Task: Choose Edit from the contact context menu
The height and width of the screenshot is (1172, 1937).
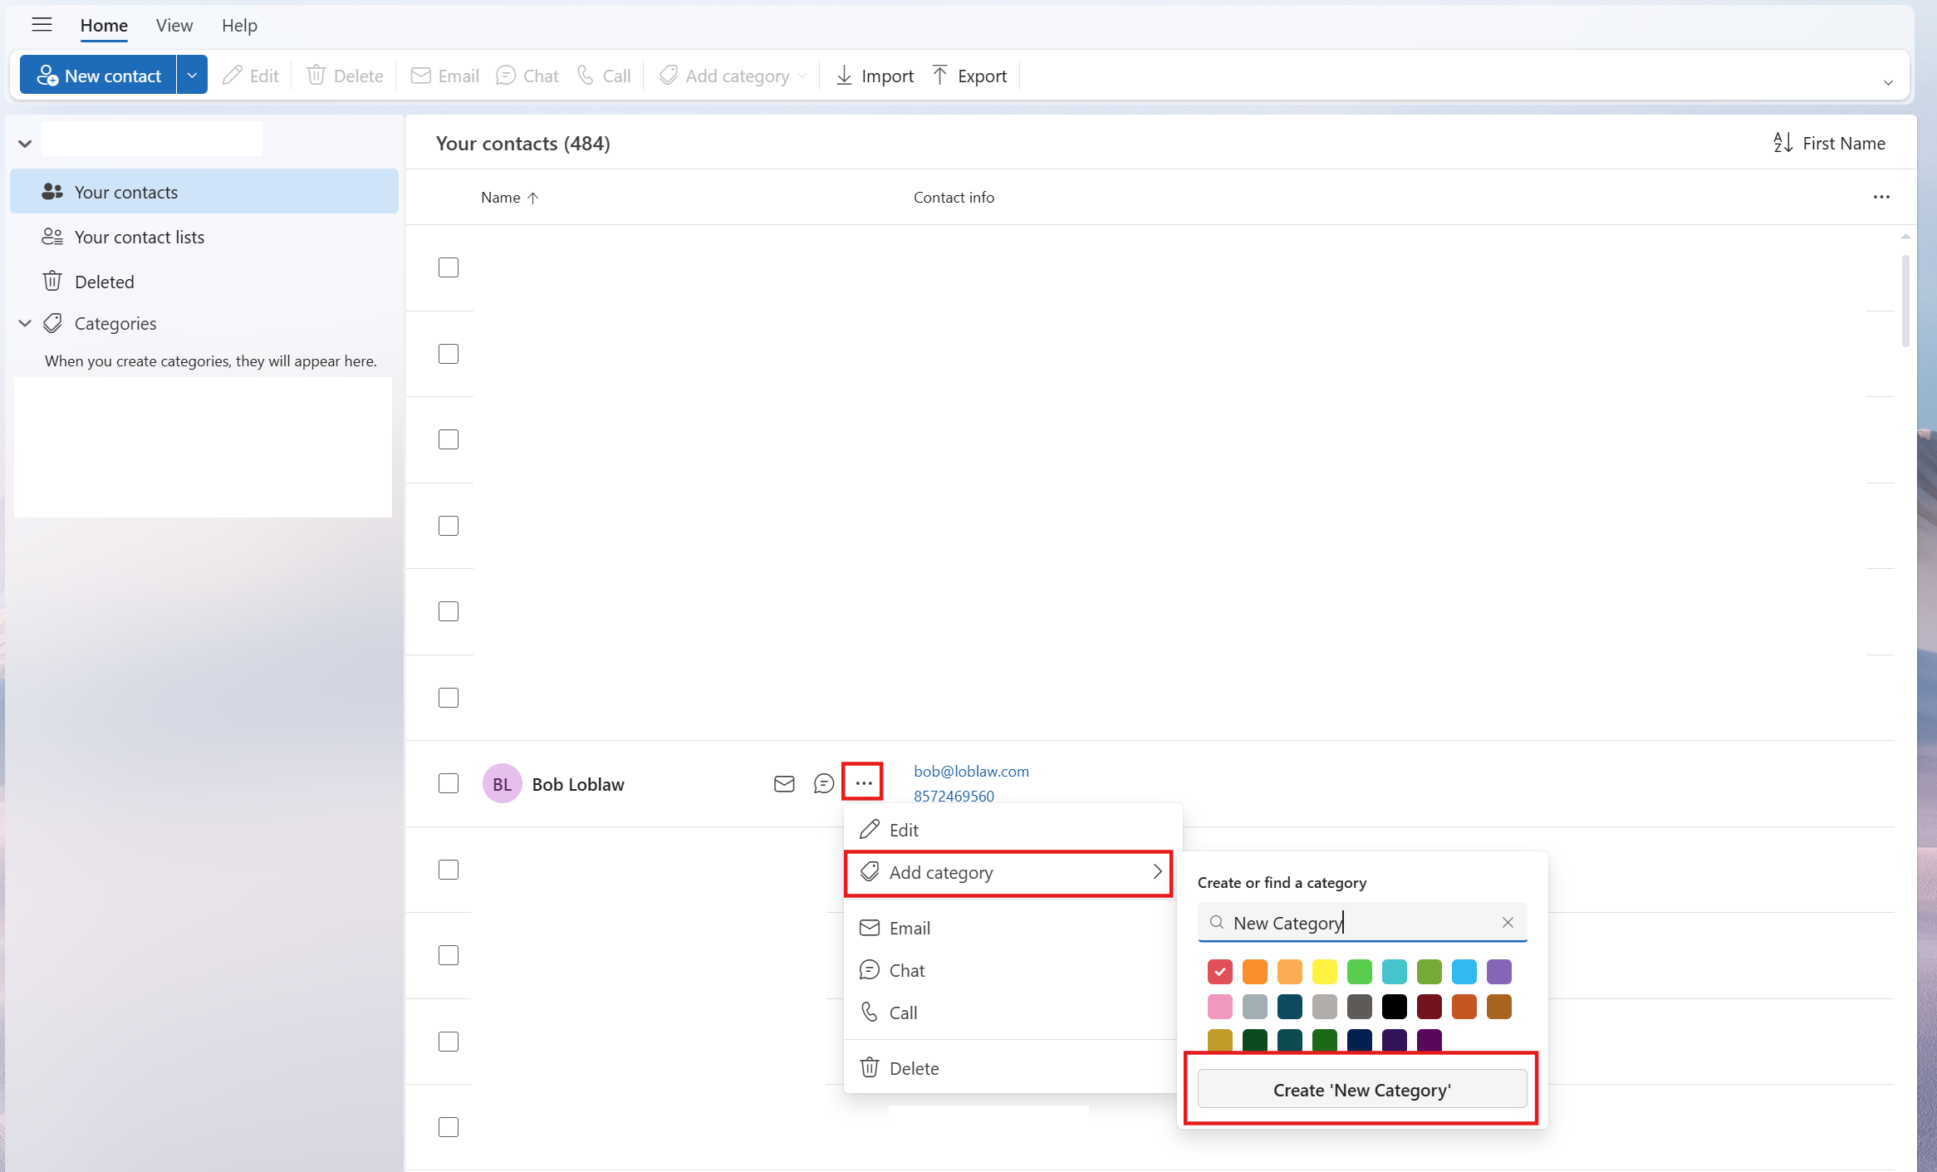Action: point(903,829)
